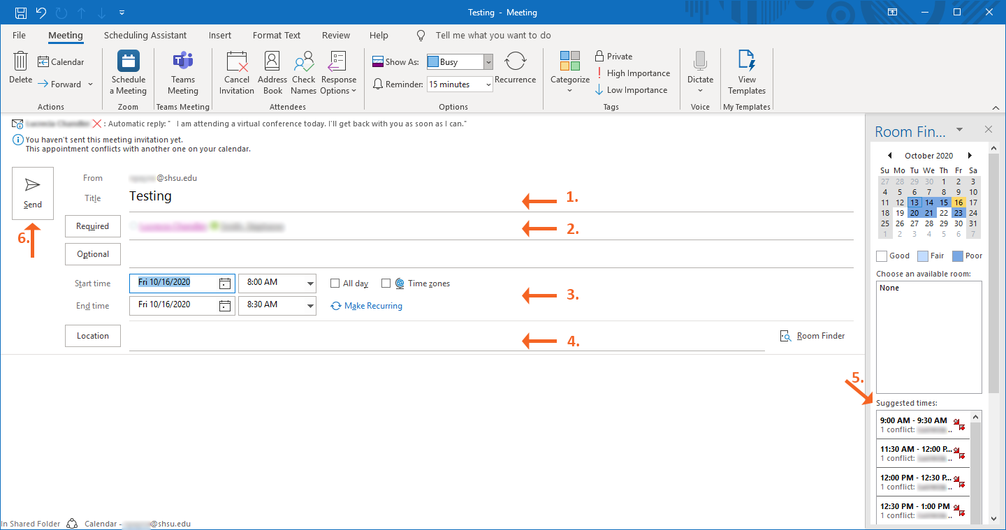This screenshot has width=1006, height=530.
Task: Click the Check Names icon
Action: click(x=304, y=62)
